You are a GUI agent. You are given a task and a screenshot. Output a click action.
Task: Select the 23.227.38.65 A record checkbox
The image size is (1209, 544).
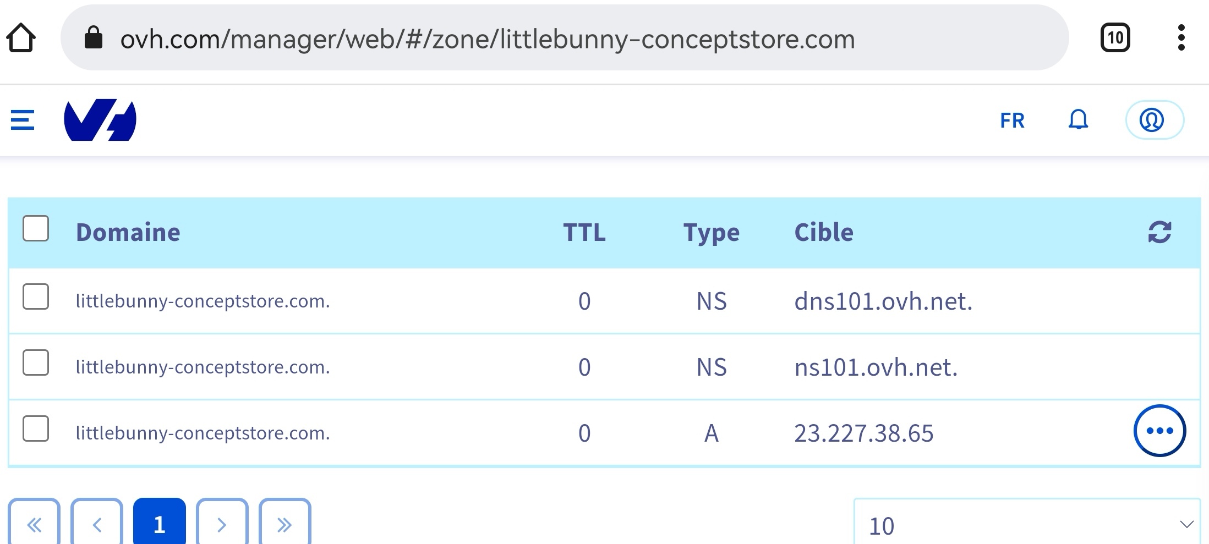pyautogui.click(x=36, y=428)
